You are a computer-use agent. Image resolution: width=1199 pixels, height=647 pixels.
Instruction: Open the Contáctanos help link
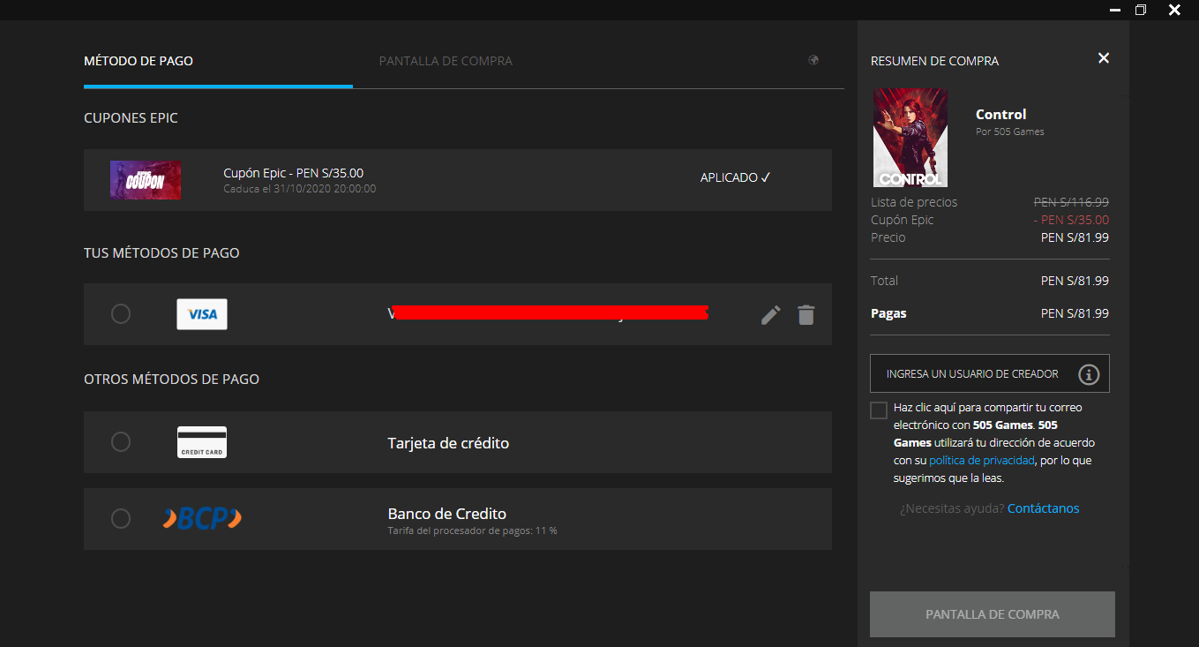tap(1044, 508)
